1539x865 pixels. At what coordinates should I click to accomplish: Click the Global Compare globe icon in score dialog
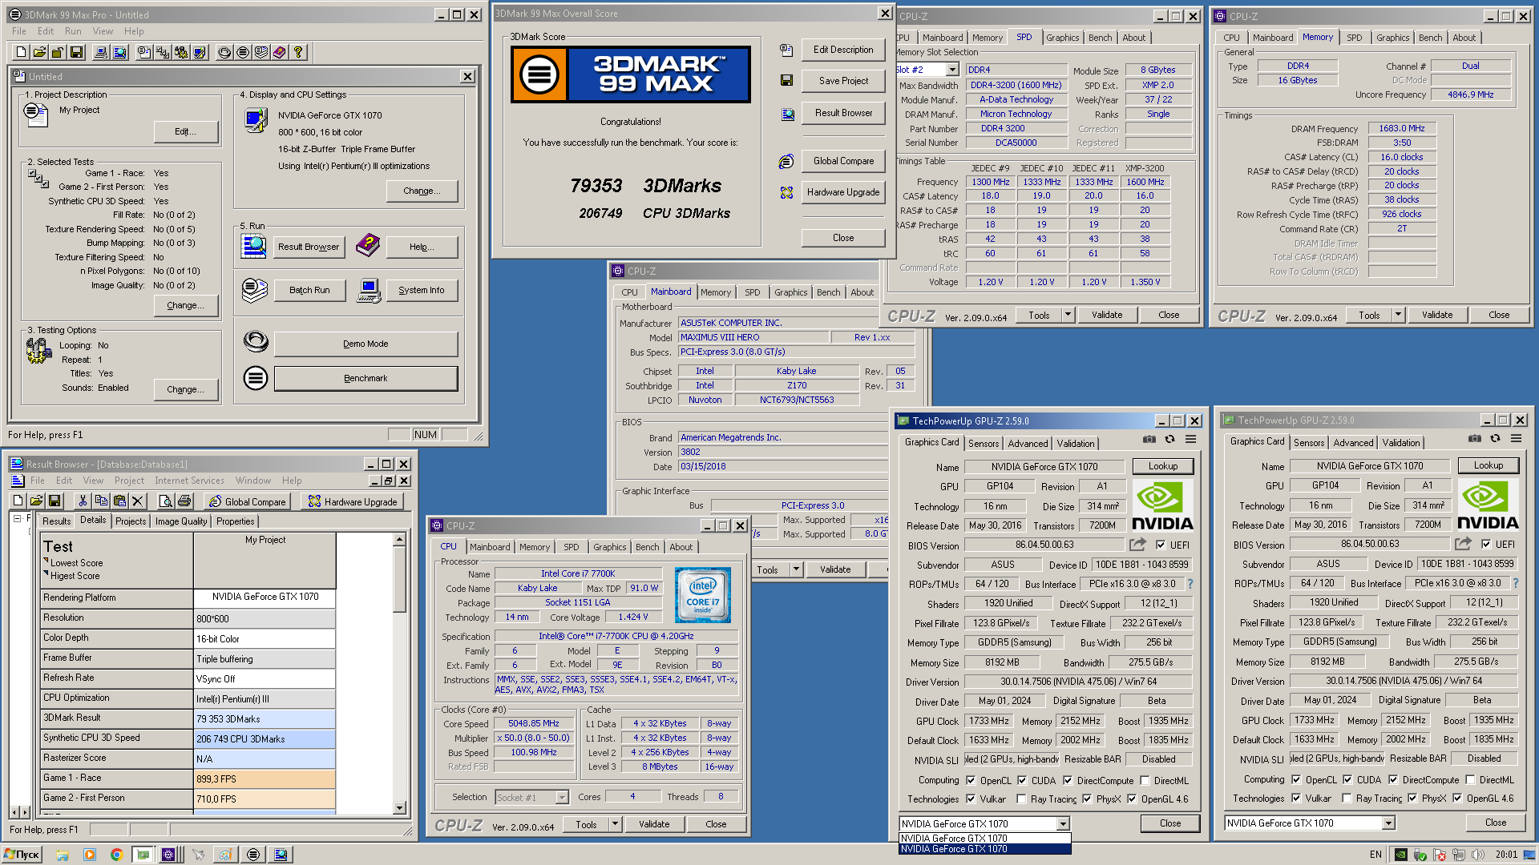pyautogui.click(x=786, y=161)
